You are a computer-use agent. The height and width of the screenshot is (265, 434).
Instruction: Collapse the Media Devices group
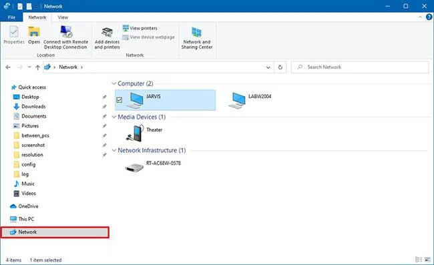tap(114, 117)
